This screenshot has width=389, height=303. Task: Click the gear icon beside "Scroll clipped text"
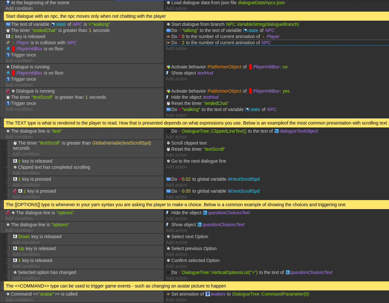tap(168, 143)
